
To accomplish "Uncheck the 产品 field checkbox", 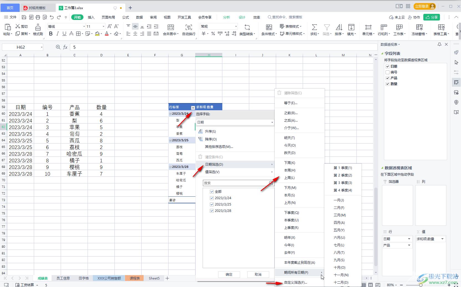I will tap(388, 78).
